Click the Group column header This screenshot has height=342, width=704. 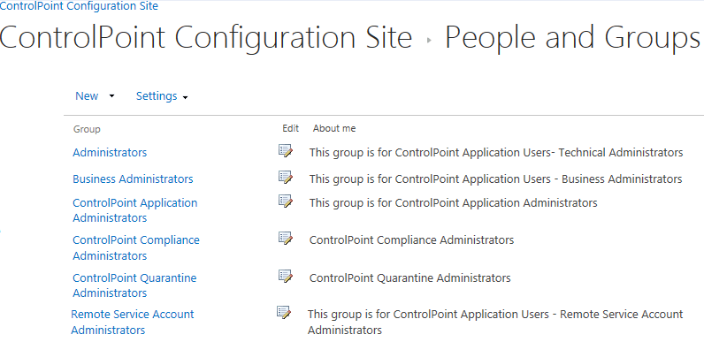tap(87, 129)
